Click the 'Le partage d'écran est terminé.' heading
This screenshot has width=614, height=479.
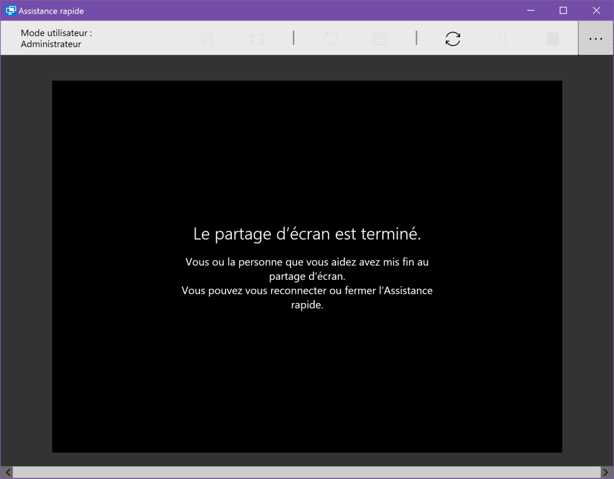tap(307, 234)
